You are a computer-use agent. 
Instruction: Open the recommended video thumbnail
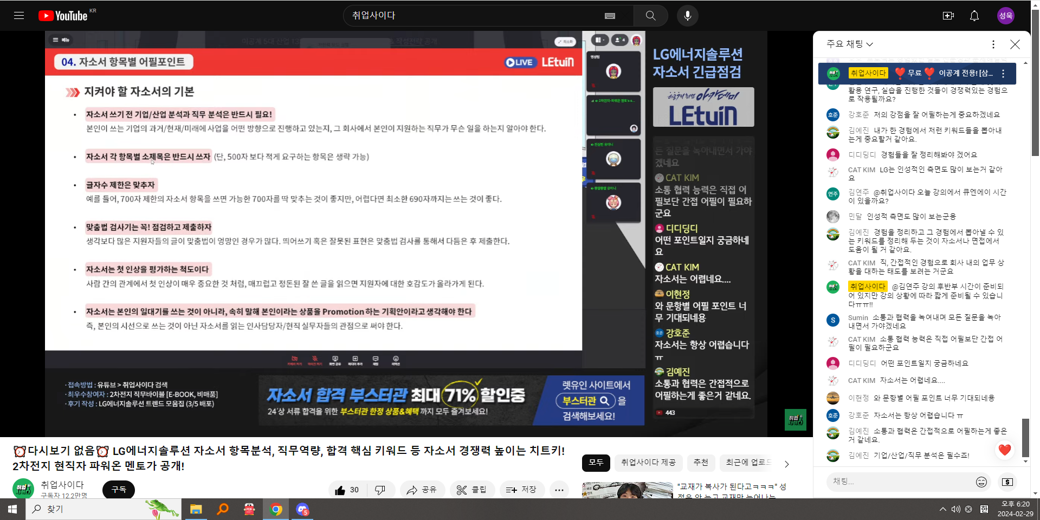[x=627, y=490]
